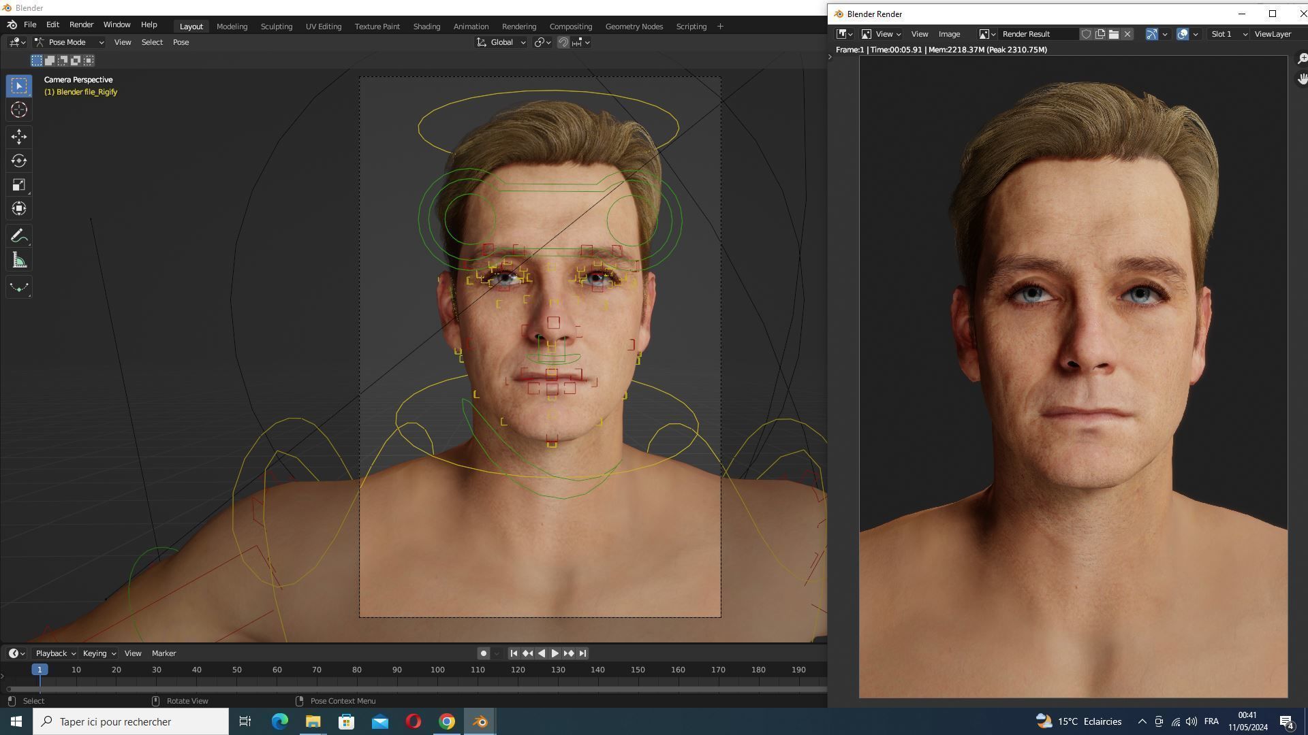Select the Annotate tool
Image resolution: width=1308 pixels, height=735 pixels.
pyautogui.click(x=18, y=236)
